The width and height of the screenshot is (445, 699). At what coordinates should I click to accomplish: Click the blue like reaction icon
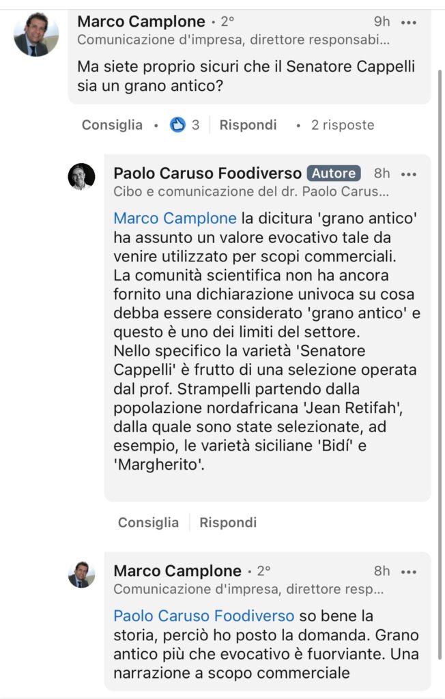178,125
